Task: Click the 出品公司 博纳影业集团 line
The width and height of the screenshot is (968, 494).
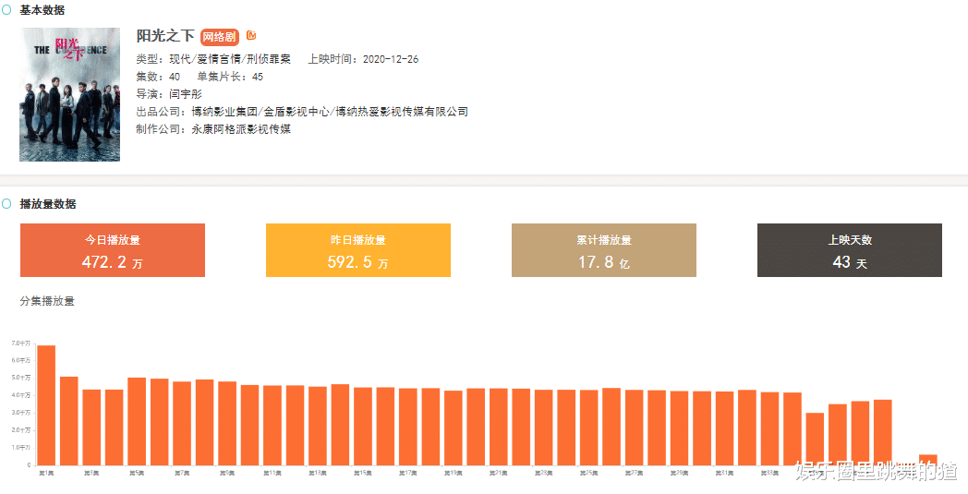Action: (302, 112)
